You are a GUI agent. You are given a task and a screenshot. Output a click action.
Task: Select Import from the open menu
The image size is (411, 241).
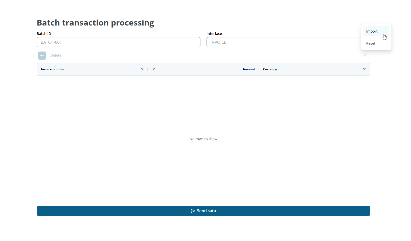click(372, 31)
